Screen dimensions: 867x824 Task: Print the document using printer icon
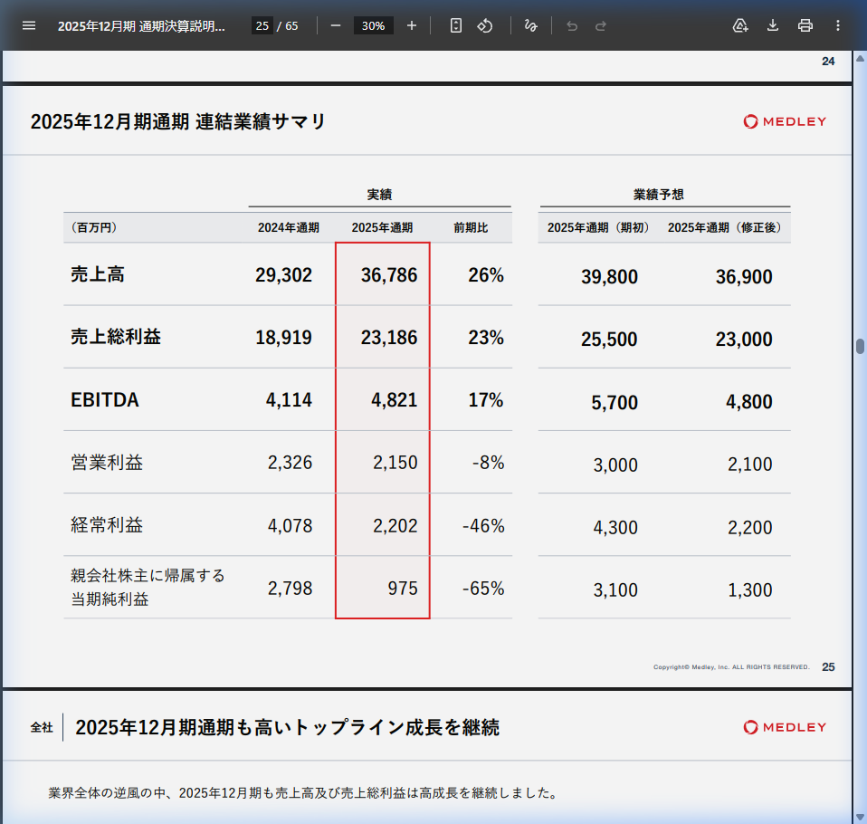[x=805, y=25]
